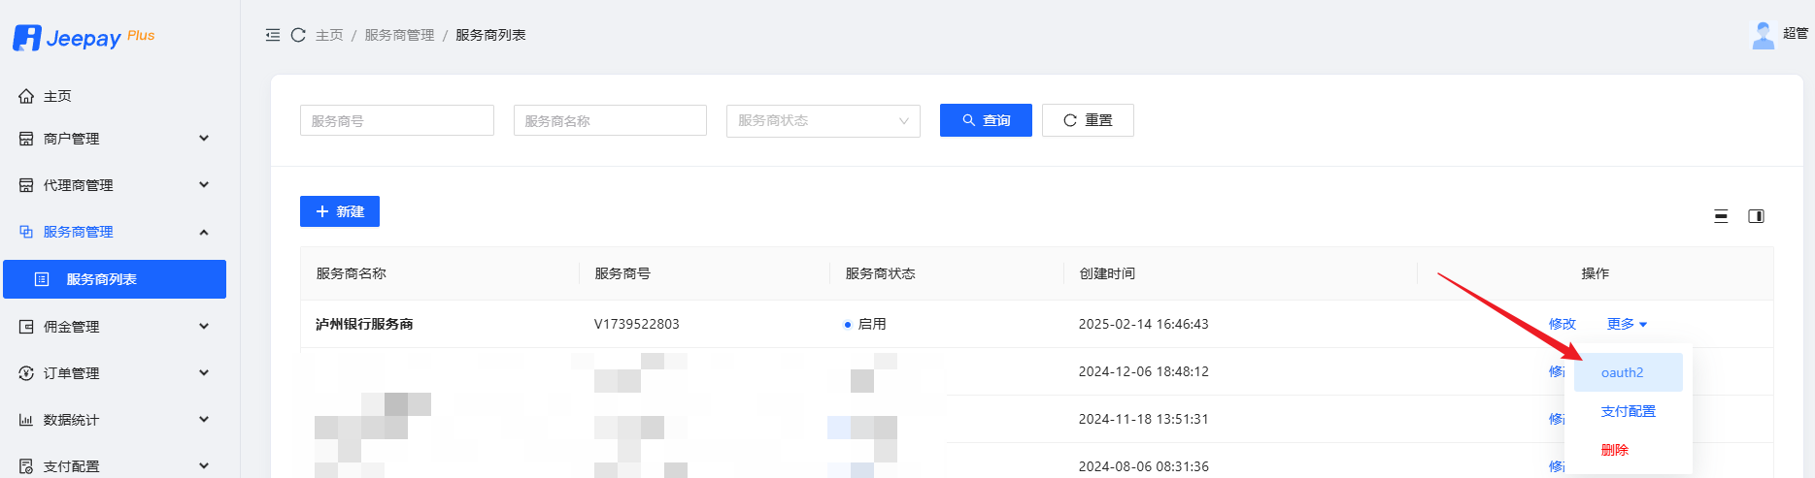Select oauth2 from the dropdown menu
This screenshot has height=478, width=1815.
1622,372
